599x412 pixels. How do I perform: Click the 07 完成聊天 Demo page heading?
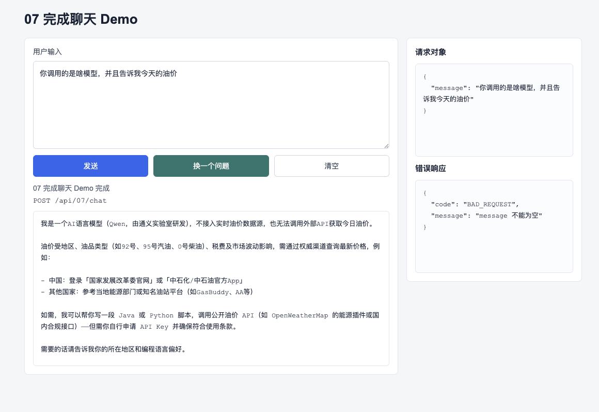pyautogui.click(x=81, y=19)
